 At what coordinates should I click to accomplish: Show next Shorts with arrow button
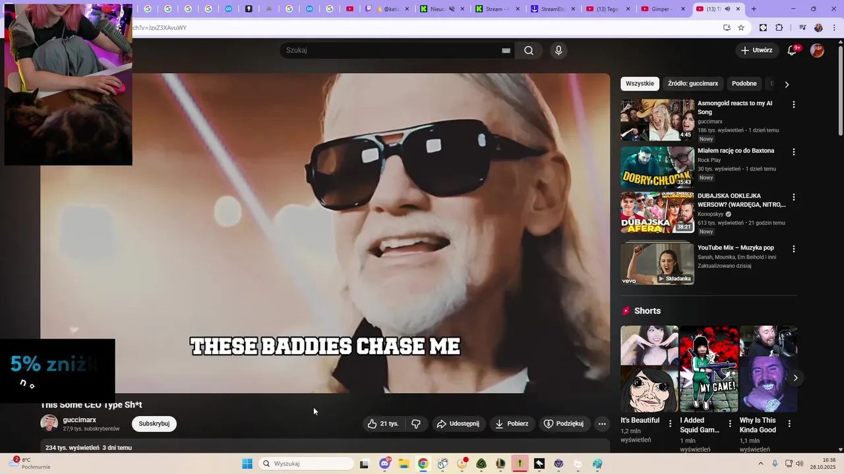[x=795, y=378]
